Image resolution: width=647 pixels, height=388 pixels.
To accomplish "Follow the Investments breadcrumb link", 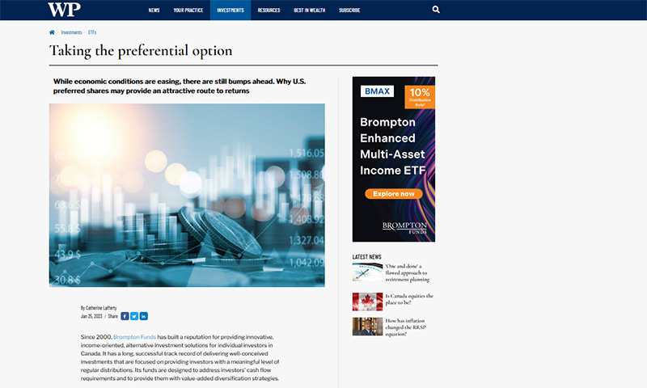I will coord(71,32).
